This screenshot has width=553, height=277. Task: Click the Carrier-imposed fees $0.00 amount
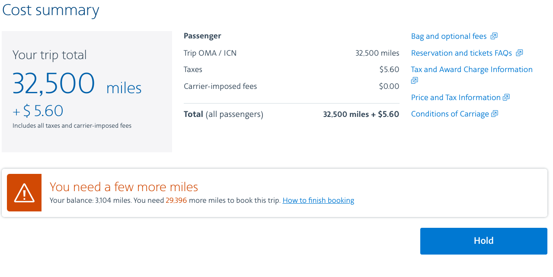(389, 86)
